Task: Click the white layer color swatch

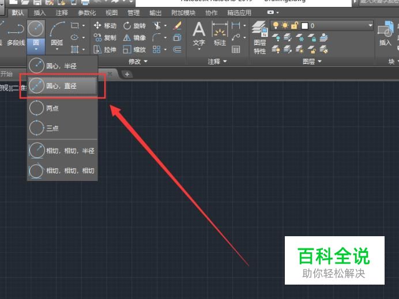Action: [304, 26]
